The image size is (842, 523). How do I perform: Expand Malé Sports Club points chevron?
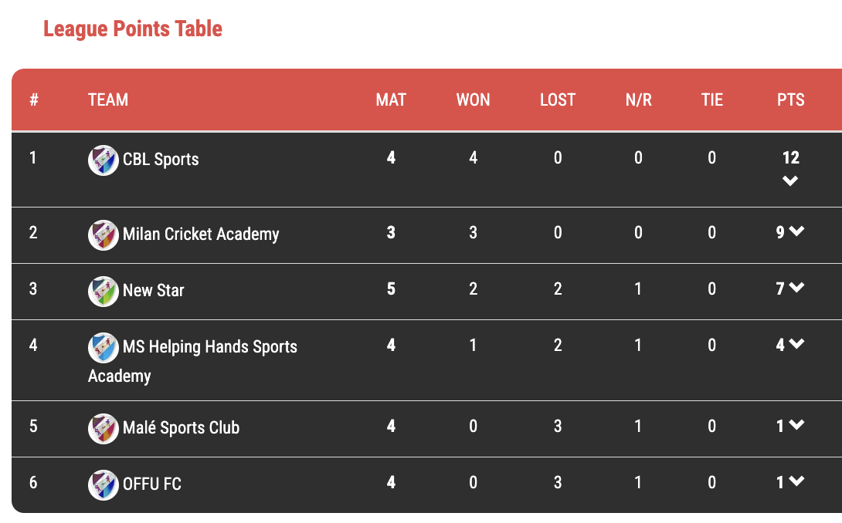pos(797,426)
